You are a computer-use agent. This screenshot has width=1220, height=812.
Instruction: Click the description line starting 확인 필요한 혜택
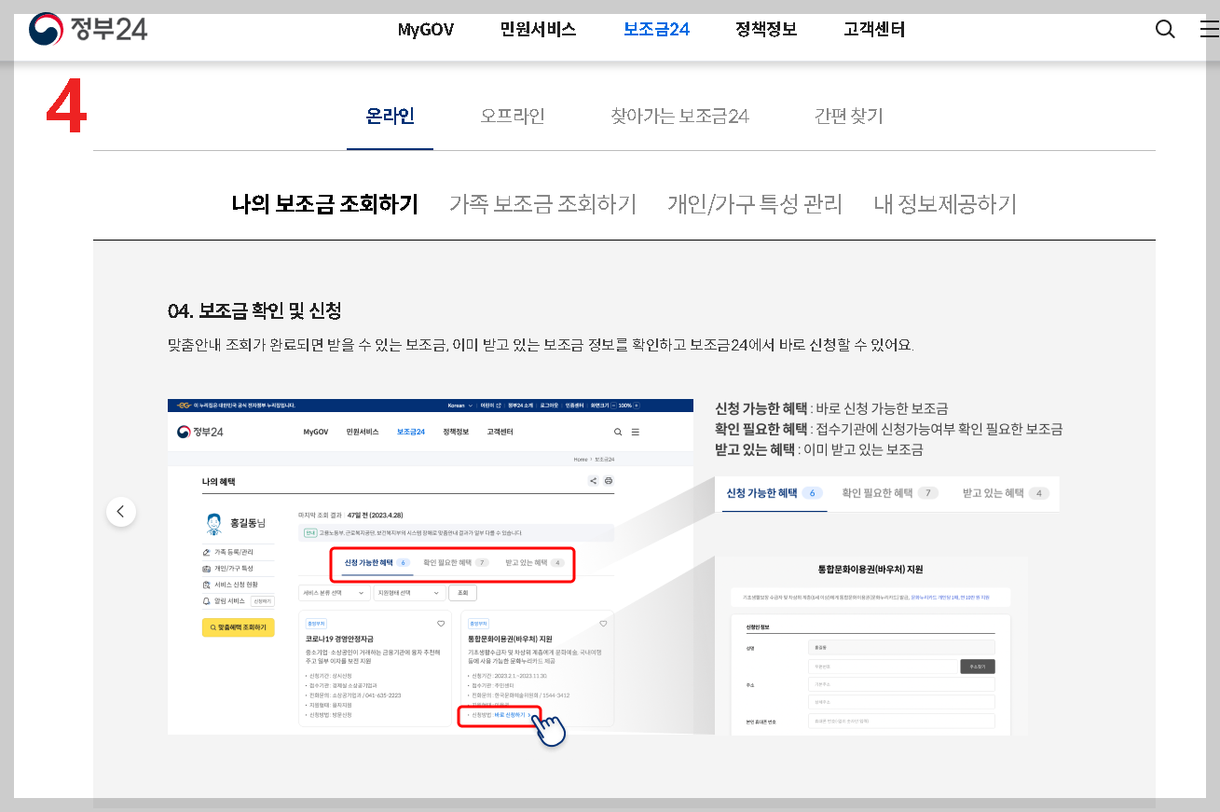(x=889, y=429)
